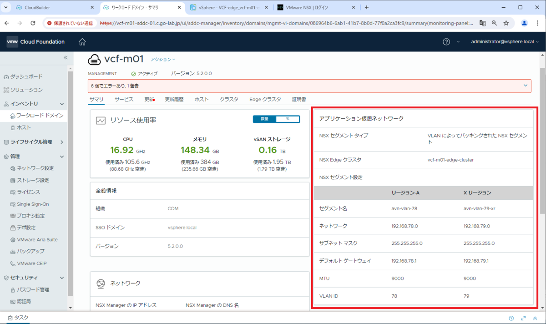The width and height of the screenshot is (546, 324).
Task: Select % in resource usage toggle
Action: [288, 119]
